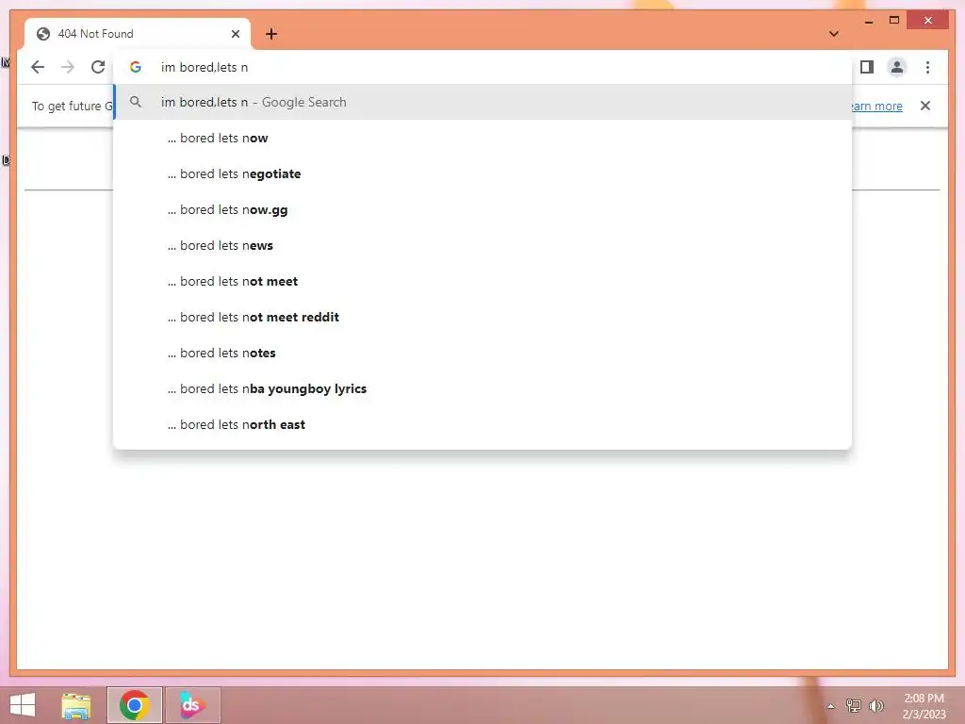Show hidden tray icons arrow

point(830,705)
